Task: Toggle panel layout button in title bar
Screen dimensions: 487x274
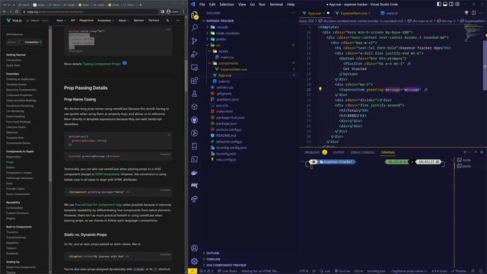Action: 445,5
